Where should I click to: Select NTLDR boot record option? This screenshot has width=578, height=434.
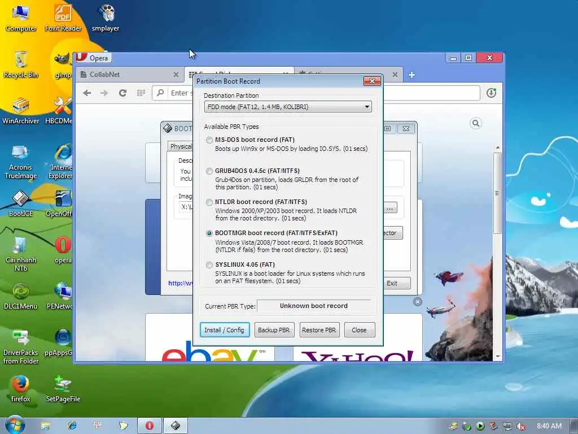[209, 202]
